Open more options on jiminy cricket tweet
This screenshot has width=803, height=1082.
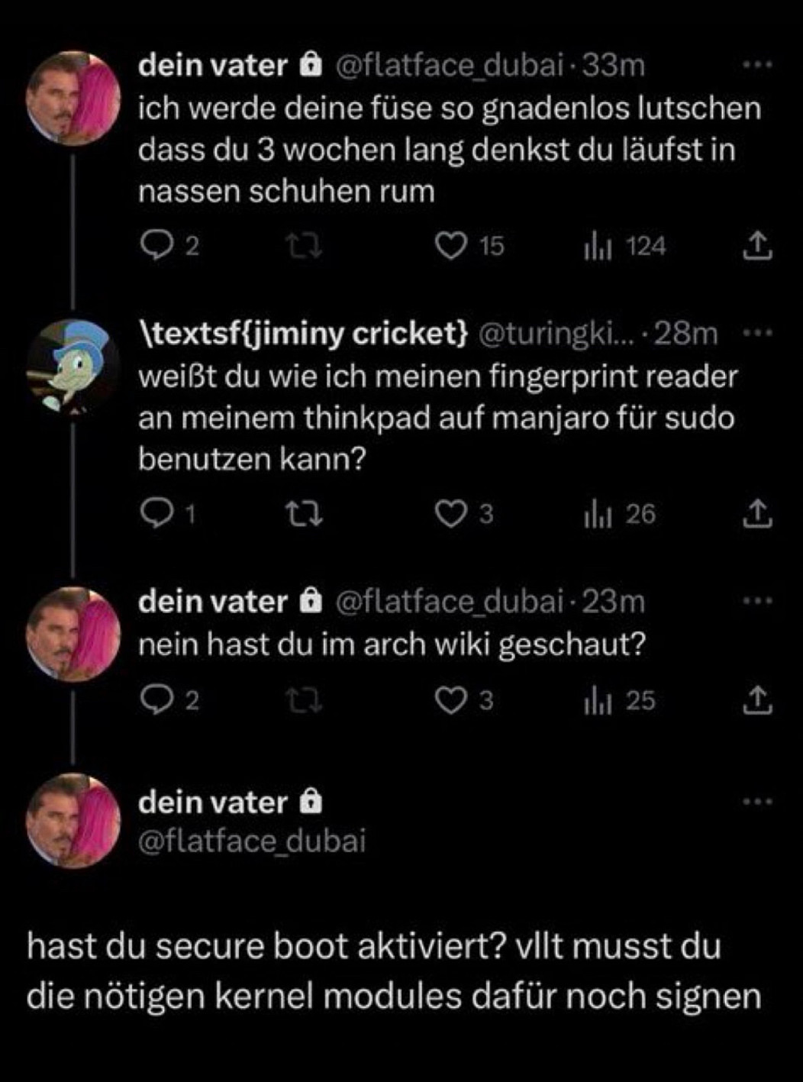tap(757, 334)
